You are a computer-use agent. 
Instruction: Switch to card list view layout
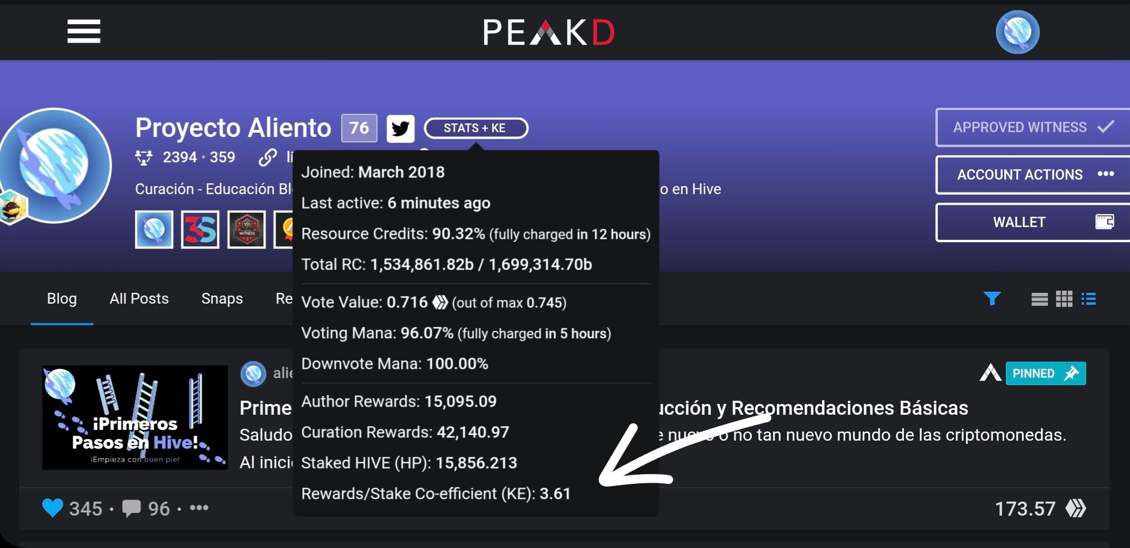(x=1039, y=299)
